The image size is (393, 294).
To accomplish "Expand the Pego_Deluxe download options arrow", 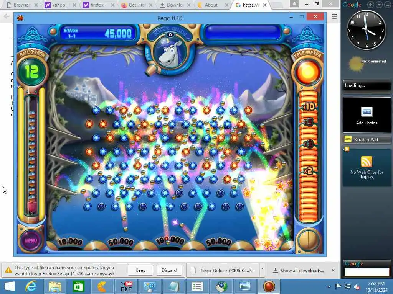I will [262, 268].
